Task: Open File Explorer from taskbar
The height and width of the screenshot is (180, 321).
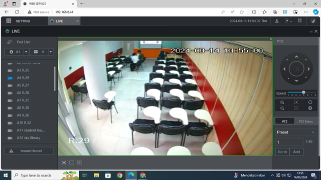Action: point(96,175)
